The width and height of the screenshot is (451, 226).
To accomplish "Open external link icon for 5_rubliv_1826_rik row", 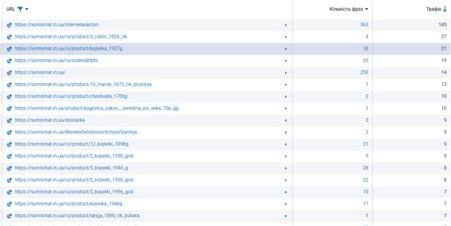I will [x=9, y=37].
